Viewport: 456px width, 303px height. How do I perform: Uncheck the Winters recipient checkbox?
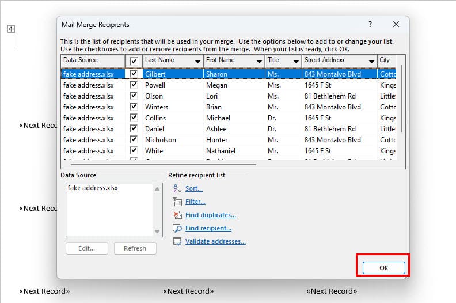pyautogui.click(x=134, y=107)
